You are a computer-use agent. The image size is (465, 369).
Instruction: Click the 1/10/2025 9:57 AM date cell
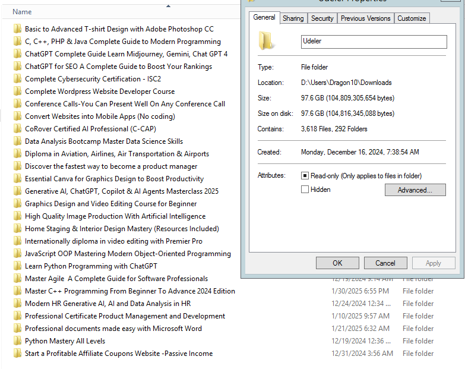point(360,316)
